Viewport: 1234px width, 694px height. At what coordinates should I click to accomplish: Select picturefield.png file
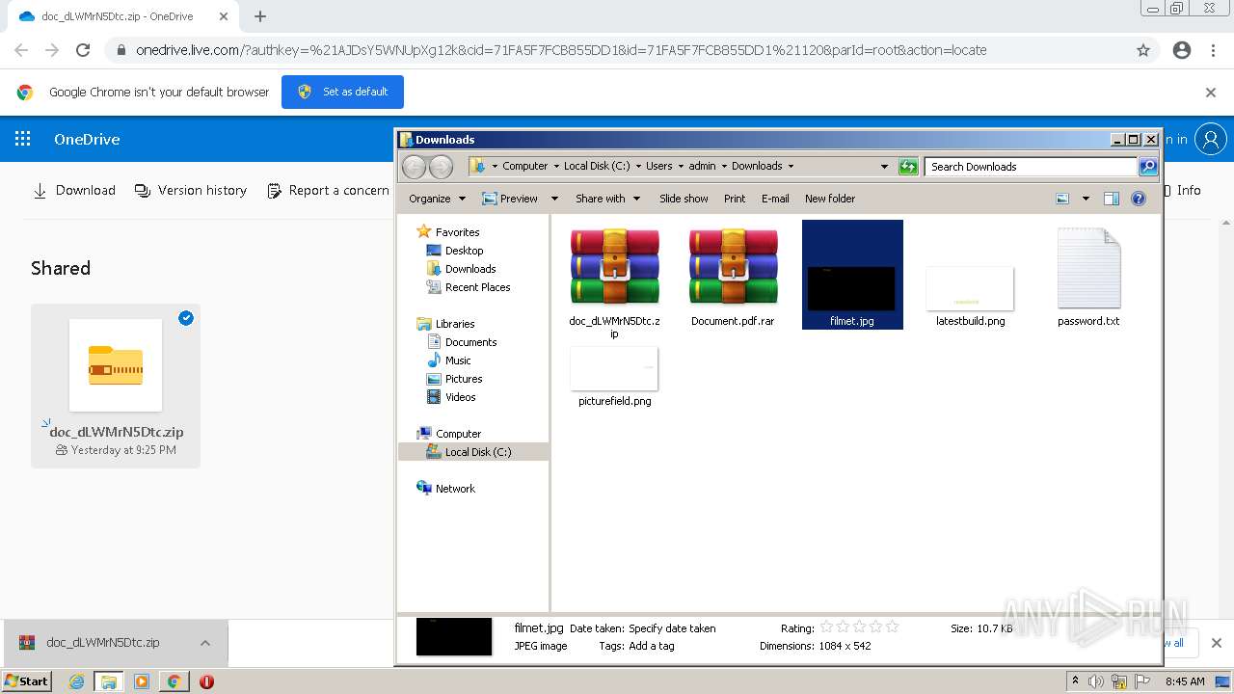tap(614, 377)
